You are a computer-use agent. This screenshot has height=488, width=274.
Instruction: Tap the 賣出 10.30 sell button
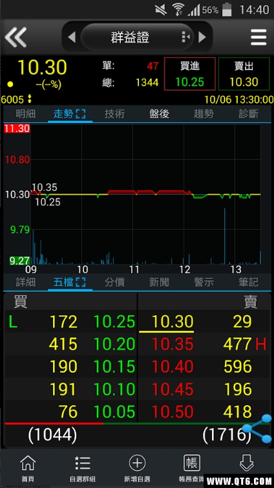tap(244, 74)
